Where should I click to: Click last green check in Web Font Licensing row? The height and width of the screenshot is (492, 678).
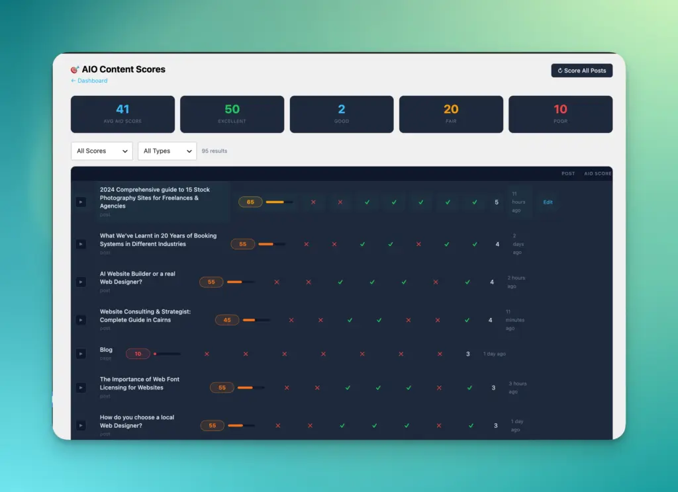coord(469,388)
